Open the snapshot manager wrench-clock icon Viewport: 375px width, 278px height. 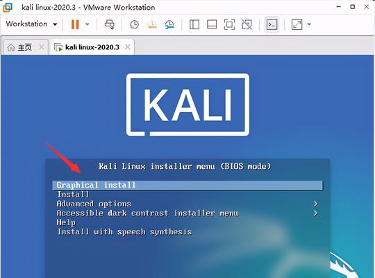click(169, 24)
